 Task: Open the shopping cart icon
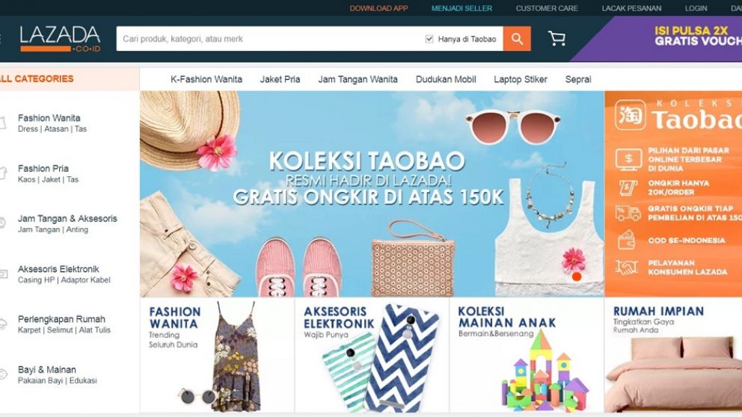coord(556,38)
